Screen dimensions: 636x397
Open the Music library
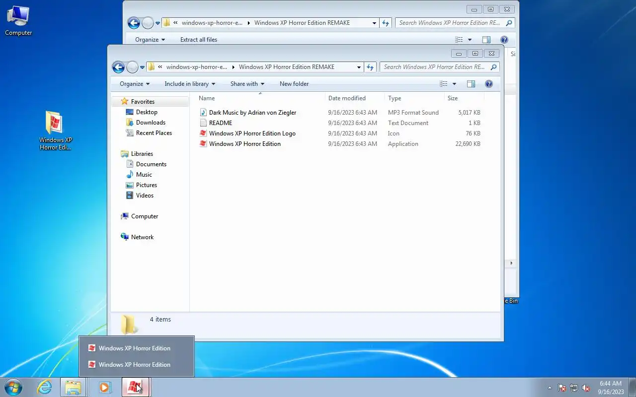coord(144,175)
